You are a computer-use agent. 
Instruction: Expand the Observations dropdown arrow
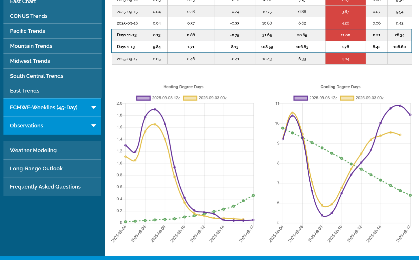pyautogui.click(x=93, y=126)
